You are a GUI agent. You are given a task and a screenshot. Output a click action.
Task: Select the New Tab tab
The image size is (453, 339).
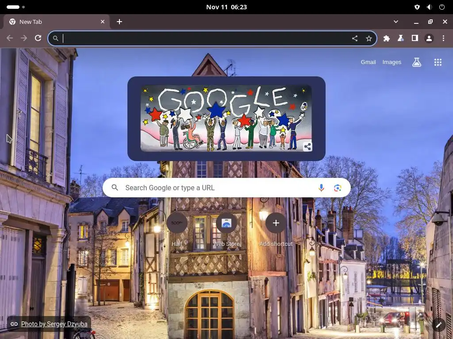[x=56, y=22]
